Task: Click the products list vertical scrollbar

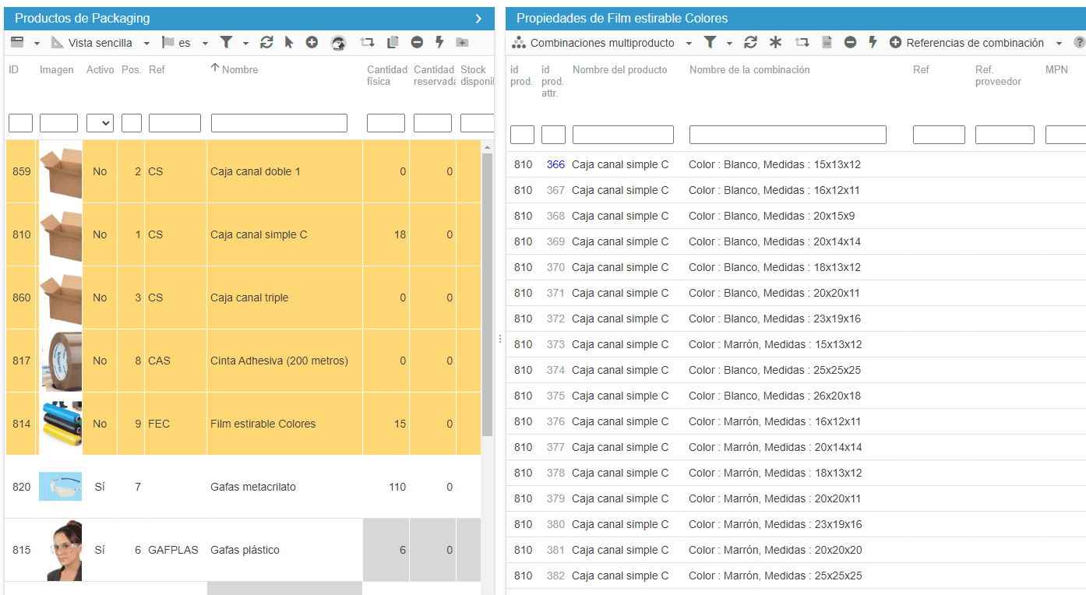Action: [488, 296]
